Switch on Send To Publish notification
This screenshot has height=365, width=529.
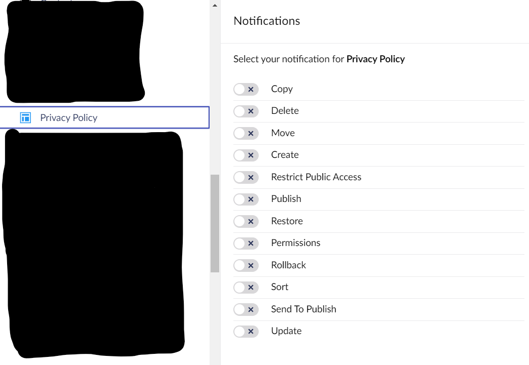(246, 309)
